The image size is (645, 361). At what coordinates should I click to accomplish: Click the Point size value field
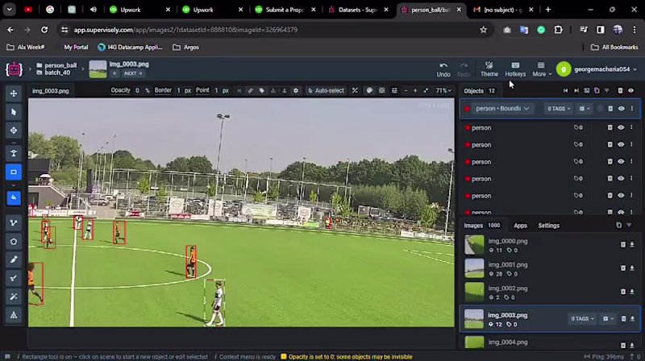coord(216,90)
